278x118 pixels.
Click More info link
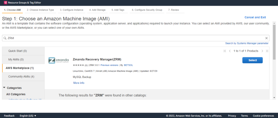[x=79, y=83]
